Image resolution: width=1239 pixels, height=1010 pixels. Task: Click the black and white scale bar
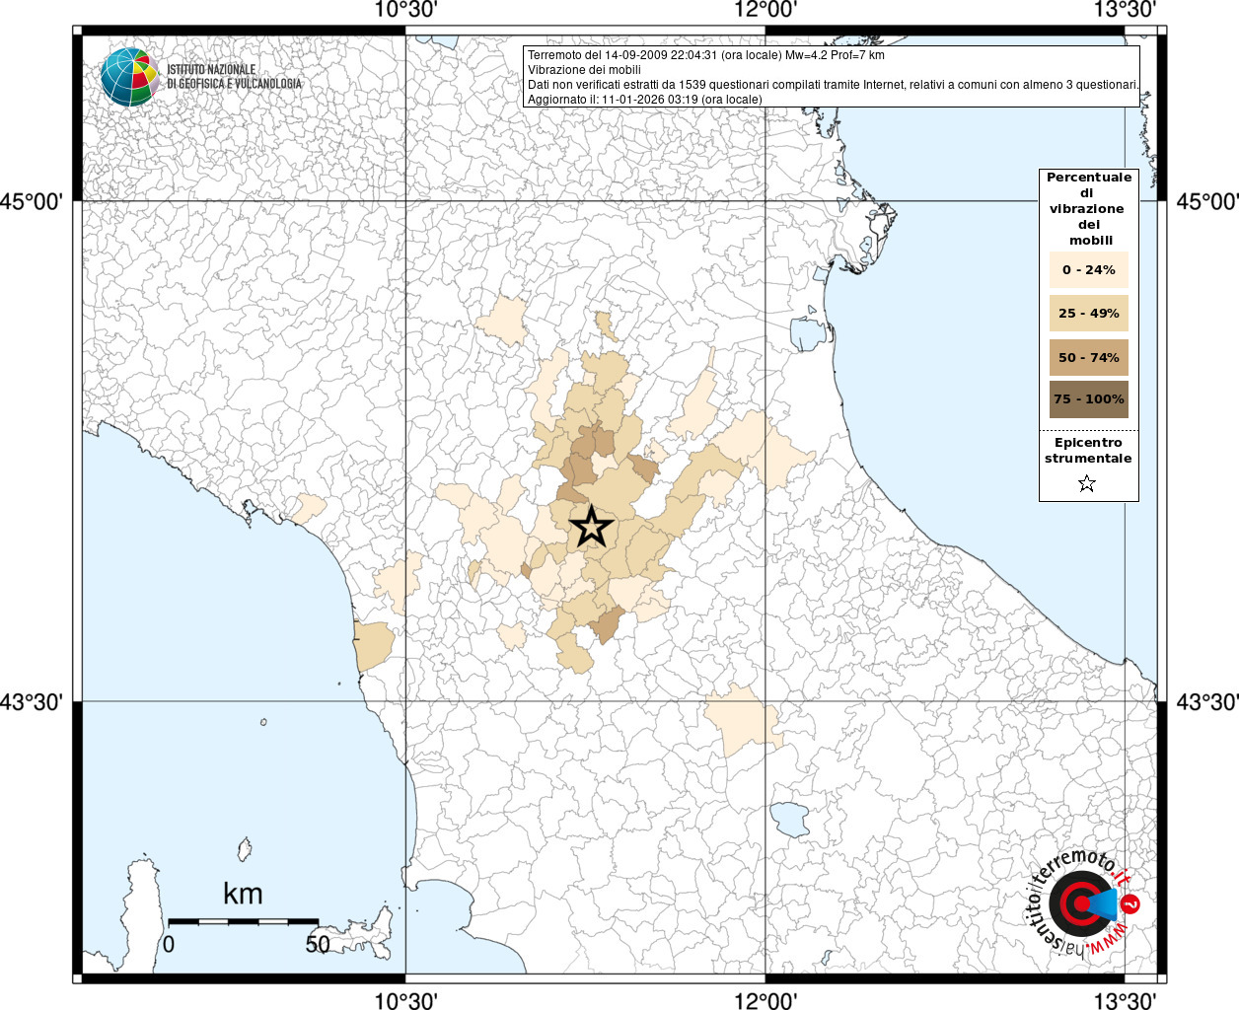point(244,921)
